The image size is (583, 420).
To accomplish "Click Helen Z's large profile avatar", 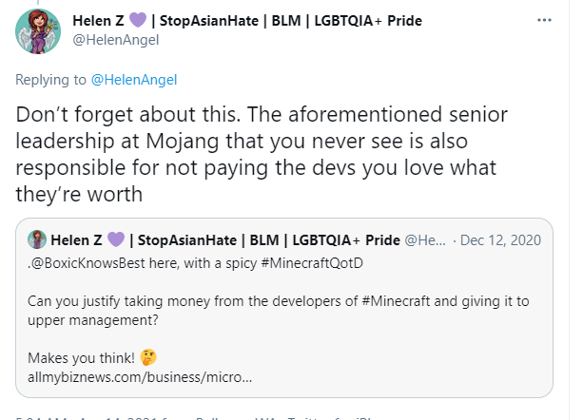I will 38,31.
